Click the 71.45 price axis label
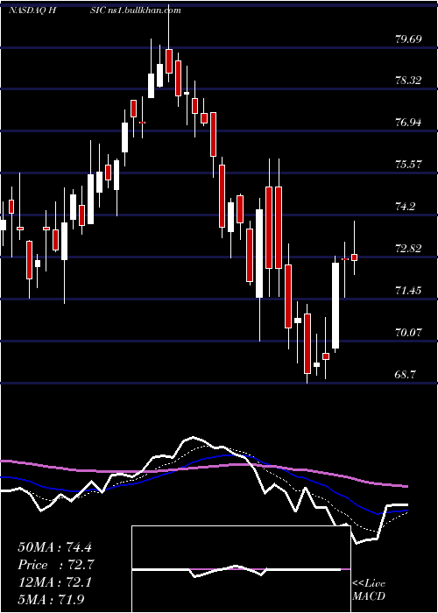 click(x=409, y=291)
